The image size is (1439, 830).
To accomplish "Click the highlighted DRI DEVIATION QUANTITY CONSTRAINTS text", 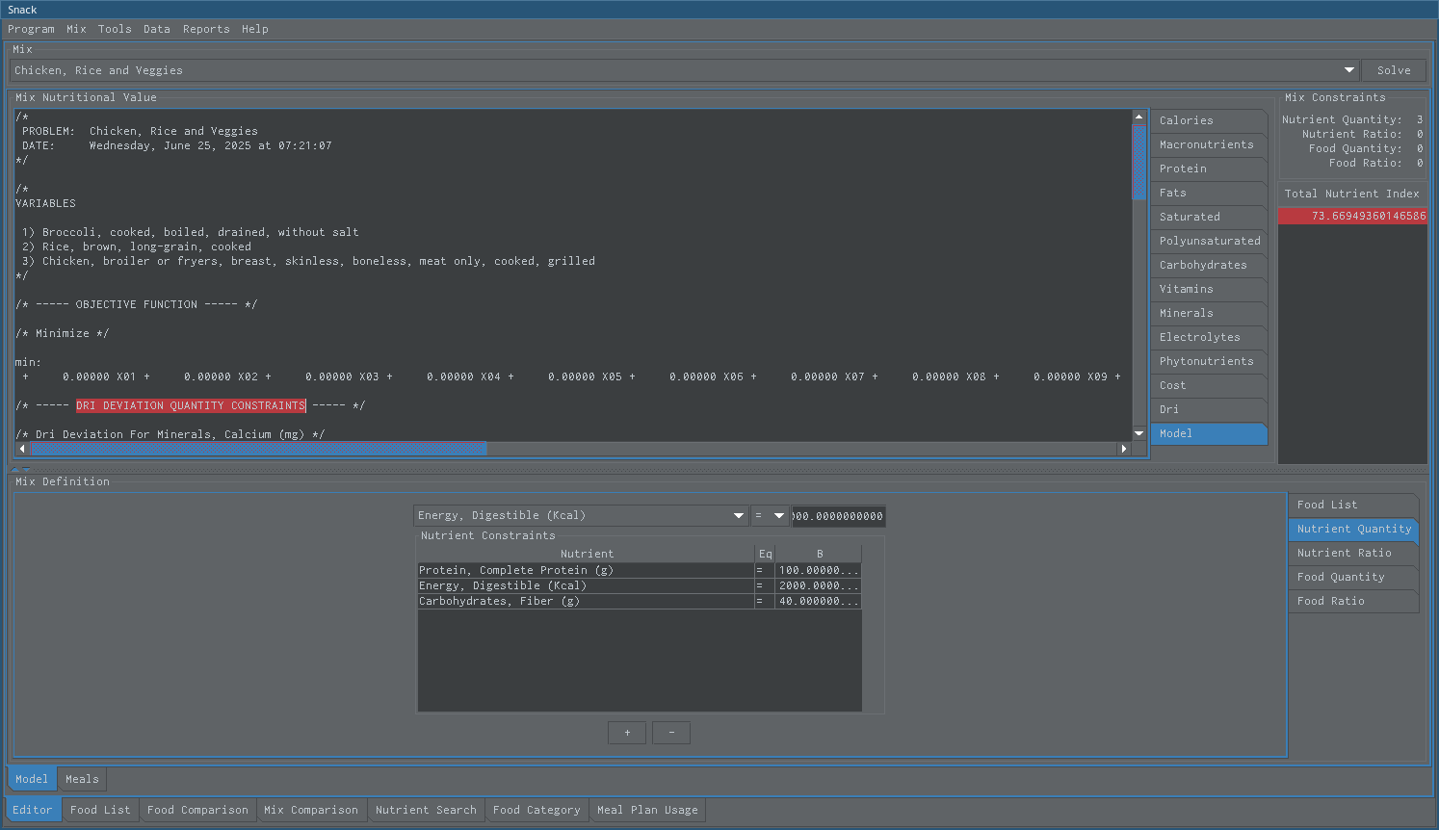I will pos(191,405).
